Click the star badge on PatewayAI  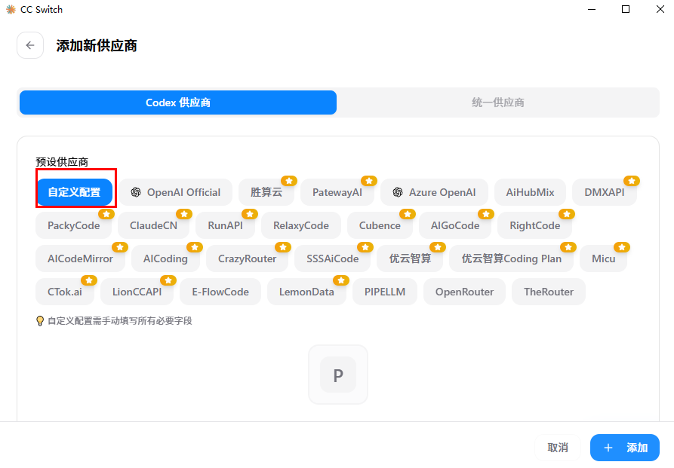[x=369, y=181]
